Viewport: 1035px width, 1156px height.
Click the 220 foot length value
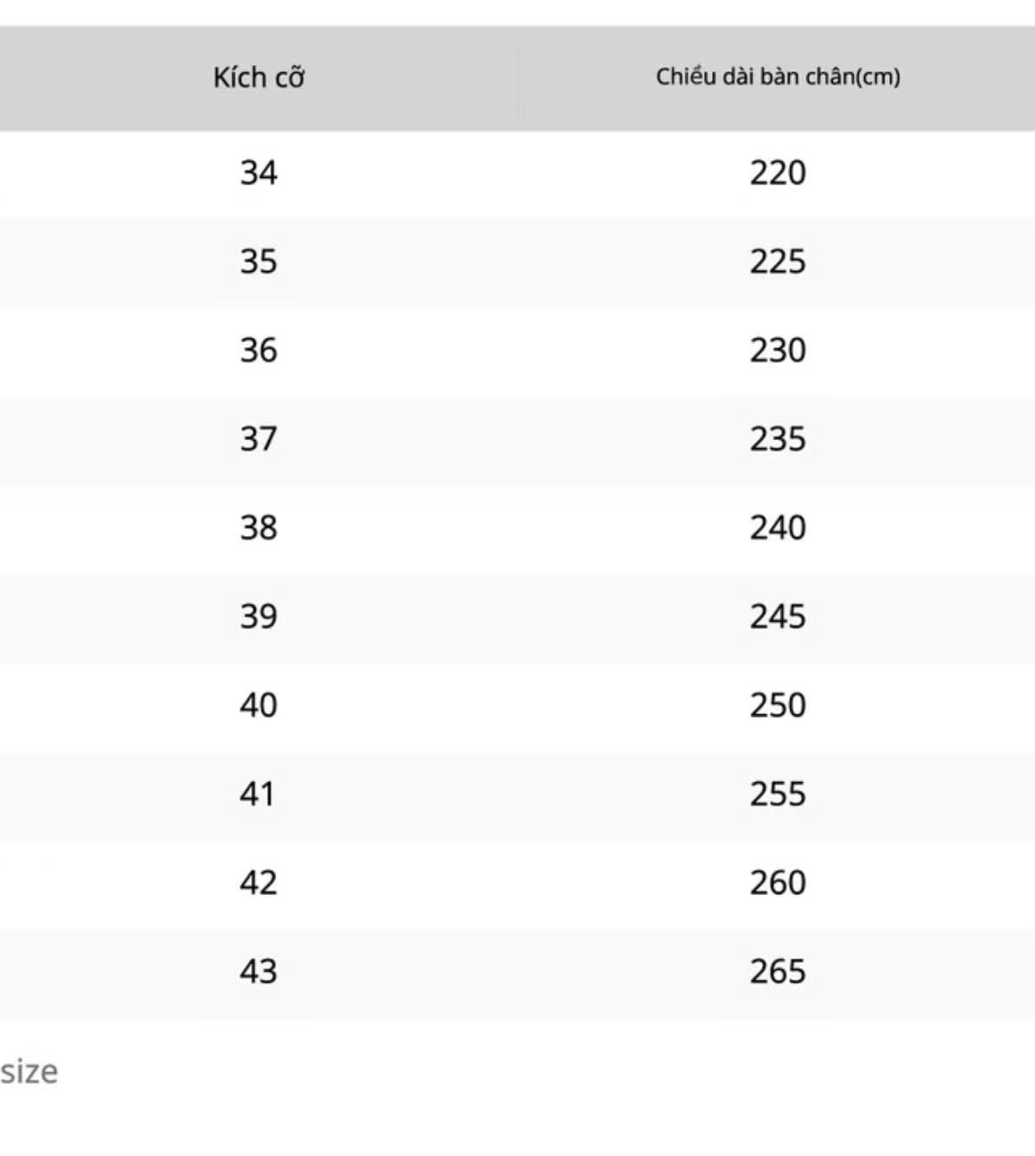pyautogui.click(x=777, y=172)
